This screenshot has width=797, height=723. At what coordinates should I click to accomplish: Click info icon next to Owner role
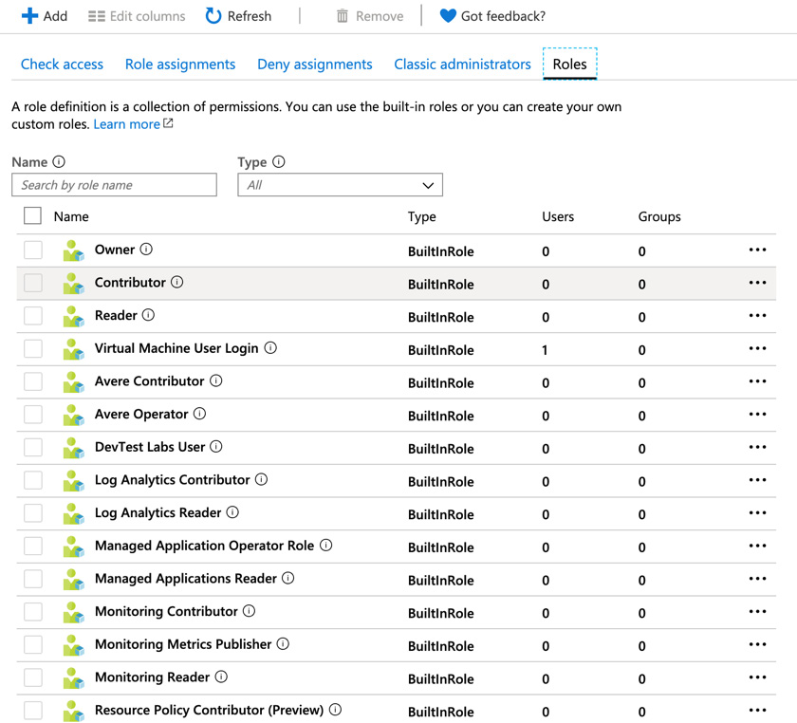point(146,250)
